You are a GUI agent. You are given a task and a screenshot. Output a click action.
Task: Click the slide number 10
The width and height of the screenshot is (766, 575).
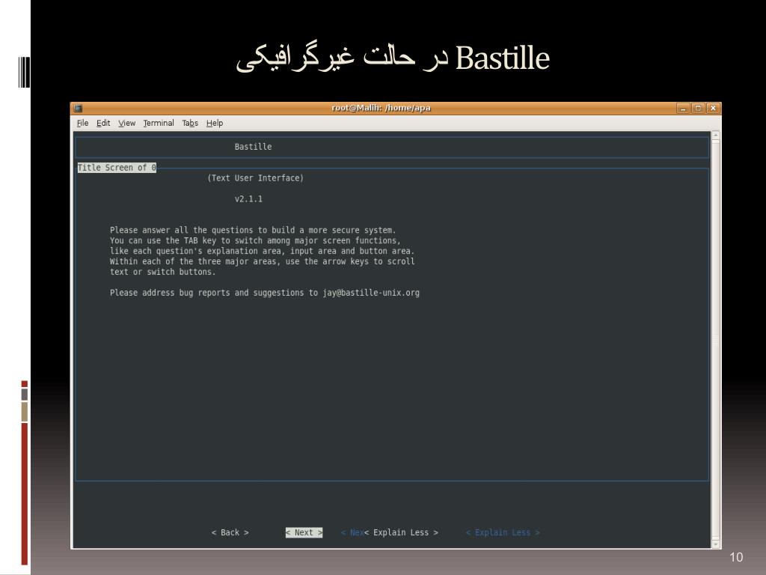(x=736, y=557)
